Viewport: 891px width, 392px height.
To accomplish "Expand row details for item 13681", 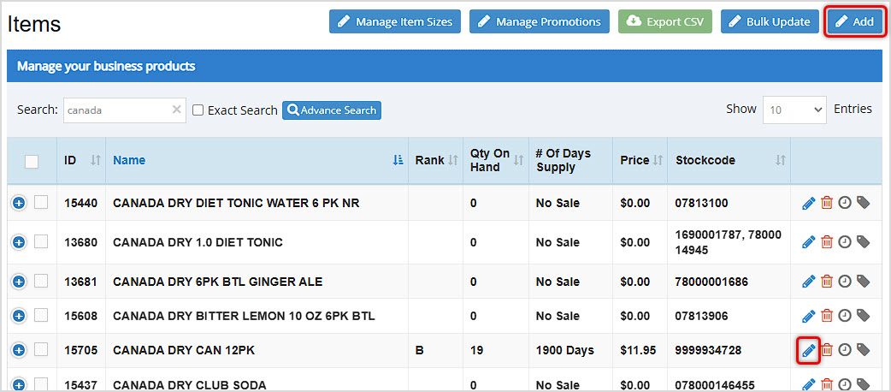I will pyautogui.click(x=19, y=282).
